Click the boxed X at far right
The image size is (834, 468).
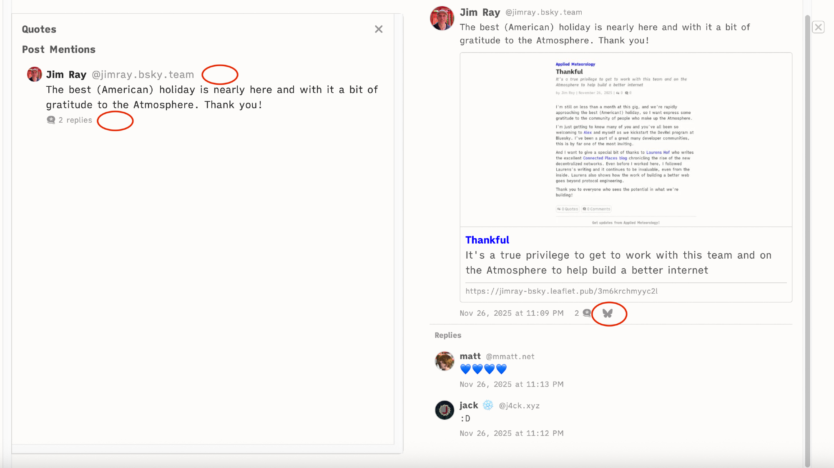tap(818, 27)
